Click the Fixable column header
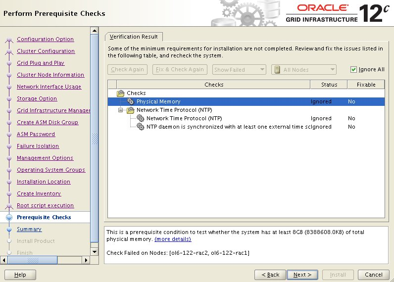394x282 pixels. (366, 85)
